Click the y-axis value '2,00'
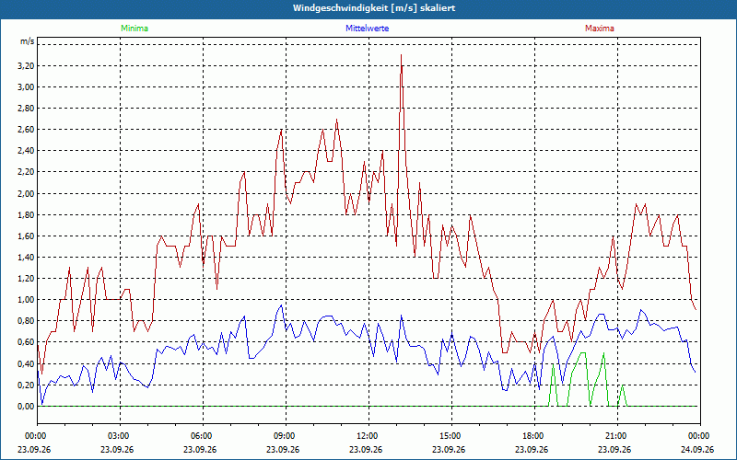The image size is (737, 460). (x=26, y=194)
